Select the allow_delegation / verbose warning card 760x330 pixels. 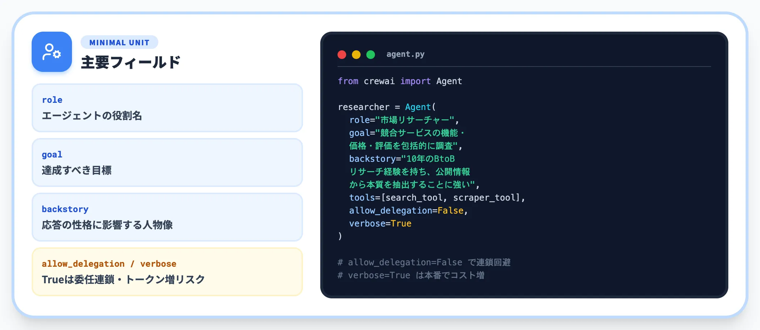click(x=167, y=272)
